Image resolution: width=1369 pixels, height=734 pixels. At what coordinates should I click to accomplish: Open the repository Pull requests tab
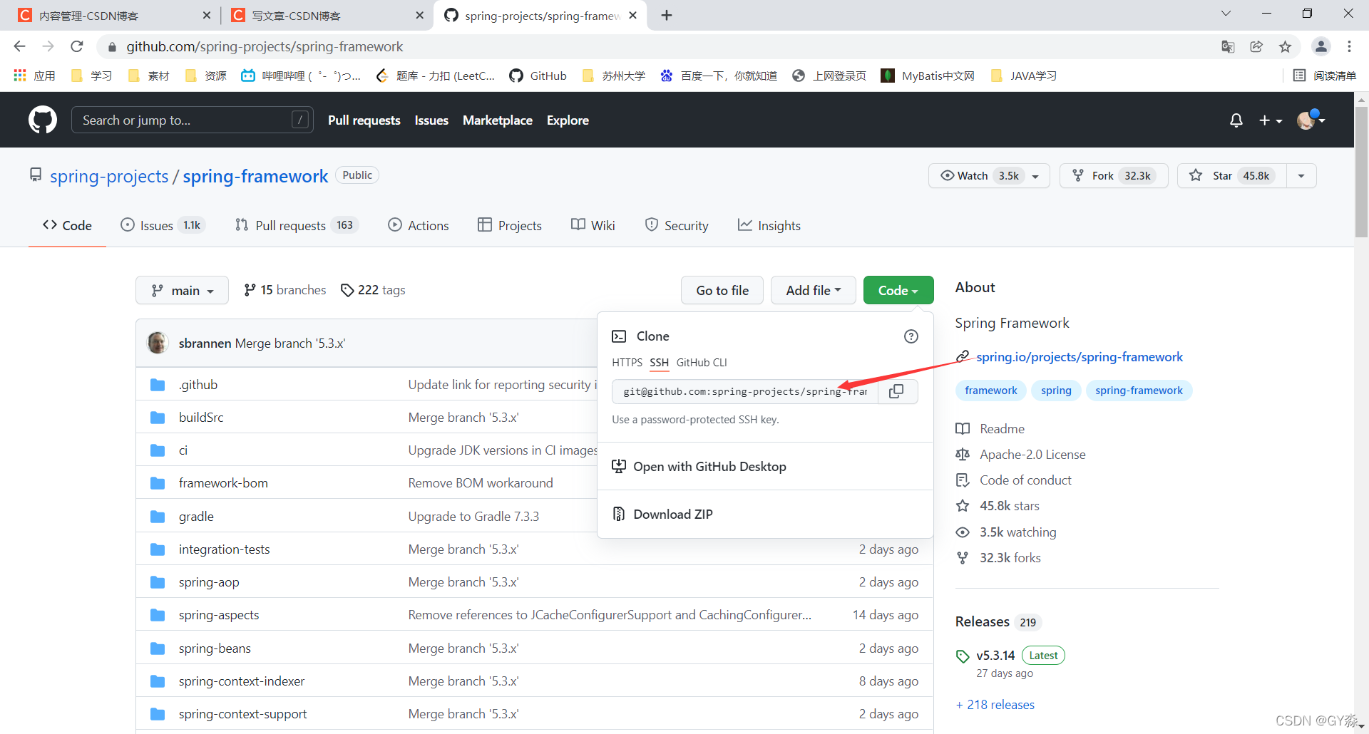coord(296,225)
